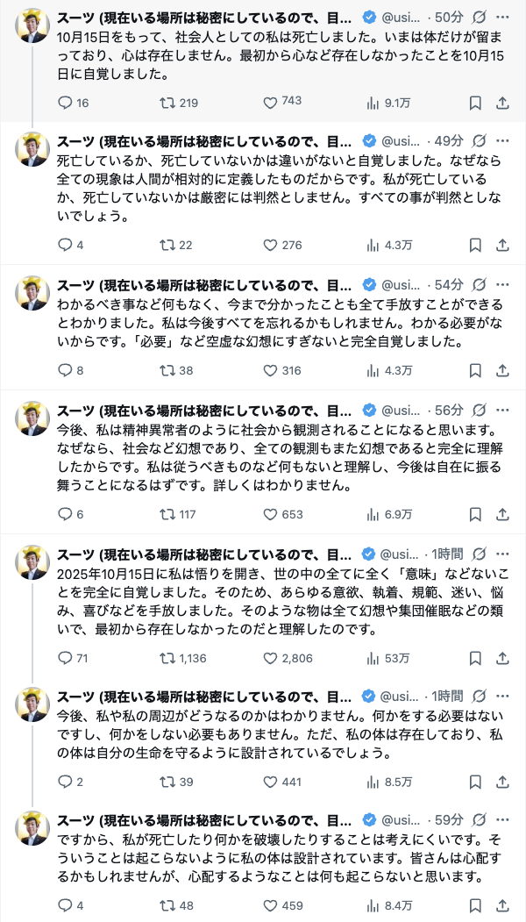Bookmark the tweet posted 50分 ago
The width and height of the screenshot is (526, 922).
(x=475, y=103)
